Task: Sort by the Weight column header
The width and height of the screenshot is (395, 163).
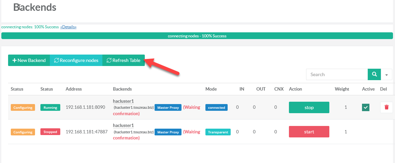Action: point(342,89)
